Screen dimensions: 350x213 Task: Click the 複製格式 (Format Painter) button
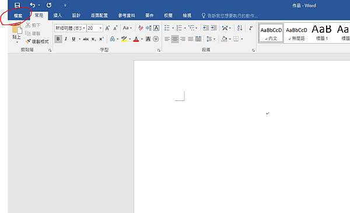[x=37, y=41]
